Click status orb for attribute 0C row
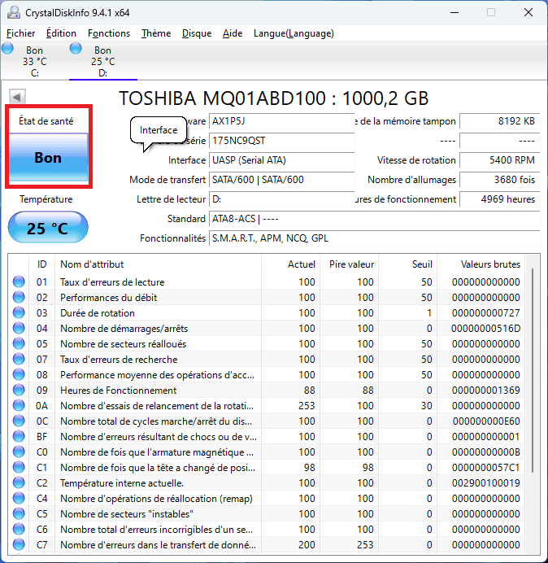Viewport: 548px width, 563px height. [x=19, y=421]
